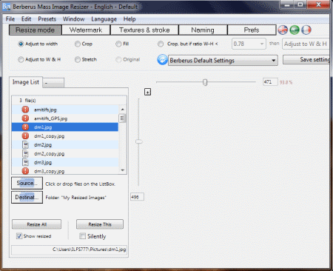Switch to the Textures & stroke tab
The height and width of the screenshot is (271, 333).
coord(144,30)
